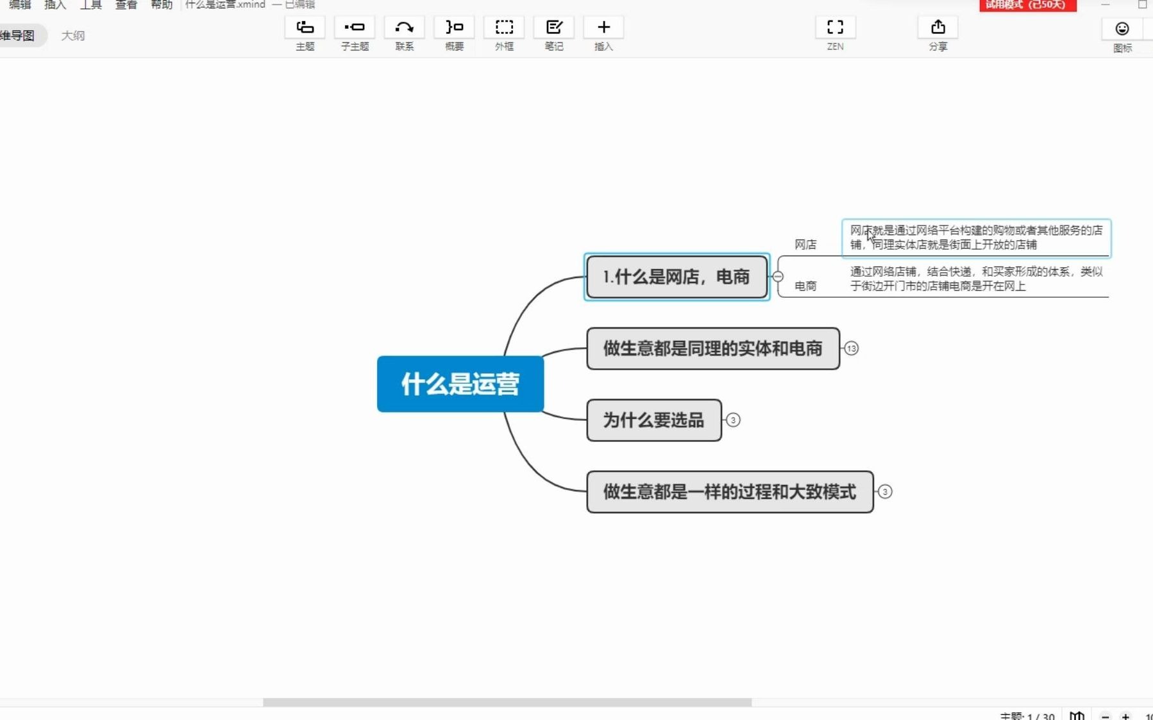Open the 插入 insert plus icon
Screen dimensions: 1153x720
pos(603,28)
